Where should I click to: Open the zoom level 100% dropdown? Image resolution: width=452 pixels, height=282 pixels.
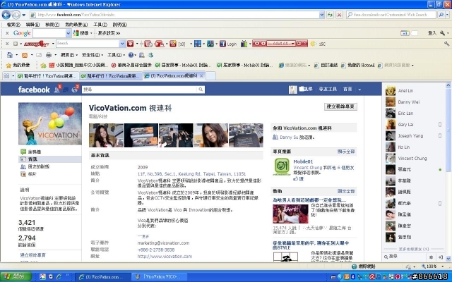[x=443, y=266]
